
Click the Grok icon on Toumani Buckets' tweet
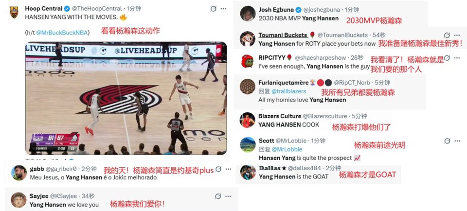click(x=447, y=35)
